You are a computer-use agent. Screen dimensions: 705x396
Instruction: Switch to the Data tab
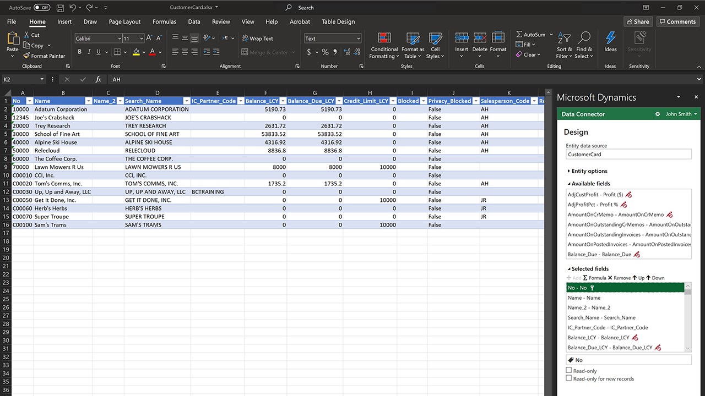(194, 21)
